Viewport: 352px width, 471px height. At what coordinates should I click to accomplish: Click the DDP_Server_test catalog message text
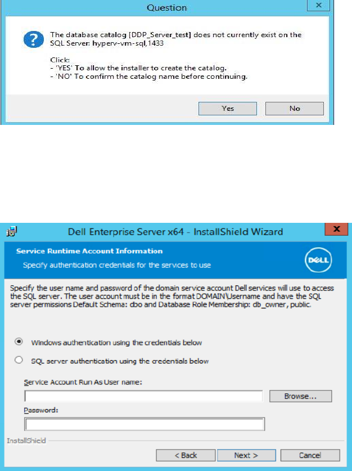pos(175,39)
